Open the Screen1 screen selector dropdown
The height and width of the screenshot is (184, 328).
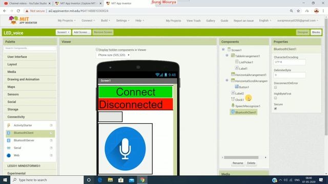pos(63,32)
